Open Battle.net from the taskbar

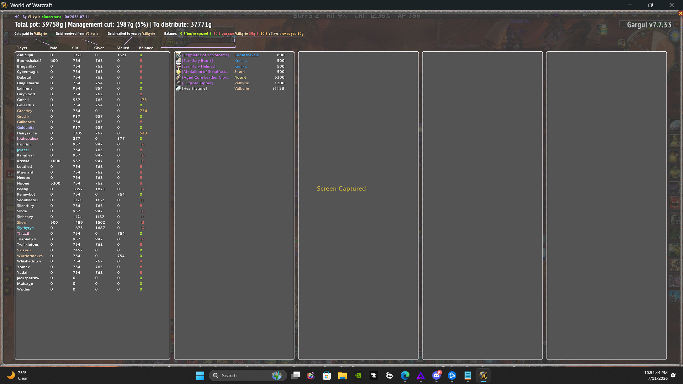coord(452,375)
